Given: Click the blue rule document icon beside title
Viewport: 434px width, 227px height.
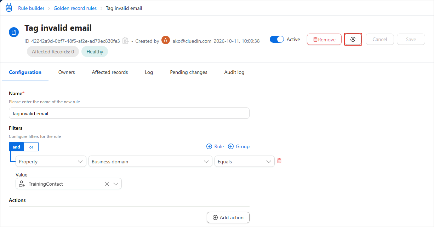Looking at the screenshot, I should tap(14, 32).
